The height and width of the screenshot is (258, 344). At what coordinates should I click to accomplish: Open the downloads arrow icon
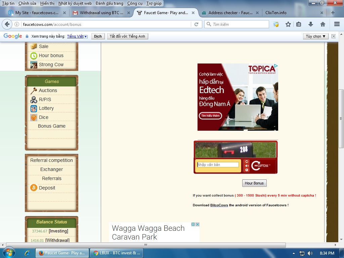[x=310, y=24]
